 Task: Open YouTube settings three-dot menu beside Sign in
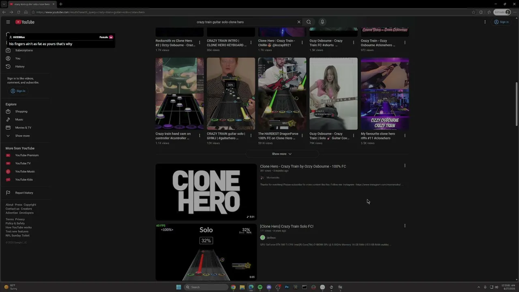point(485,22)
